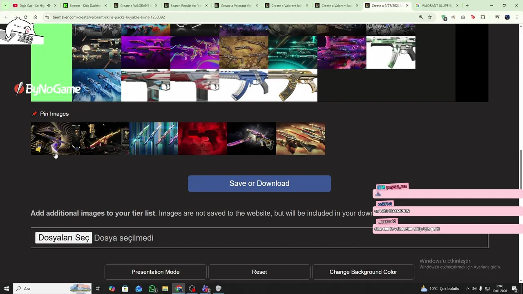Switch to the Search Results tab
523x294 pixels.
(x=186, y=6)
